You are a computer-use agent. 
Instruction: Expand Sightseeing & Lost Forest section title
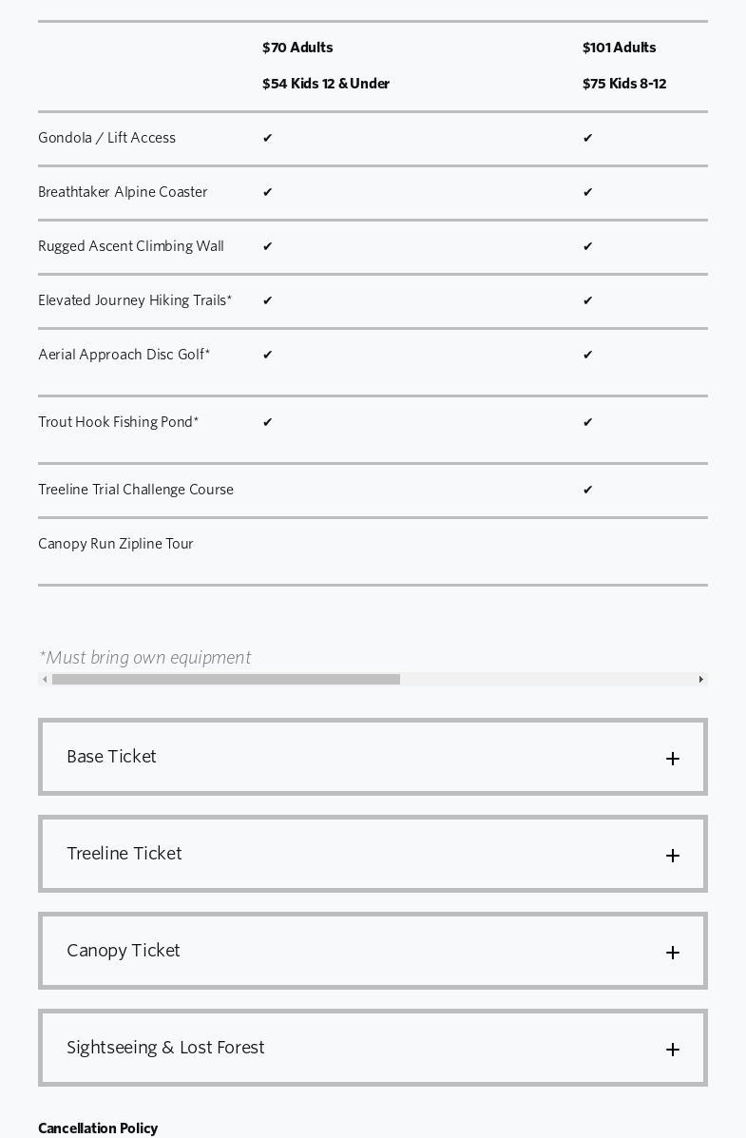(x=165, y=1048)
